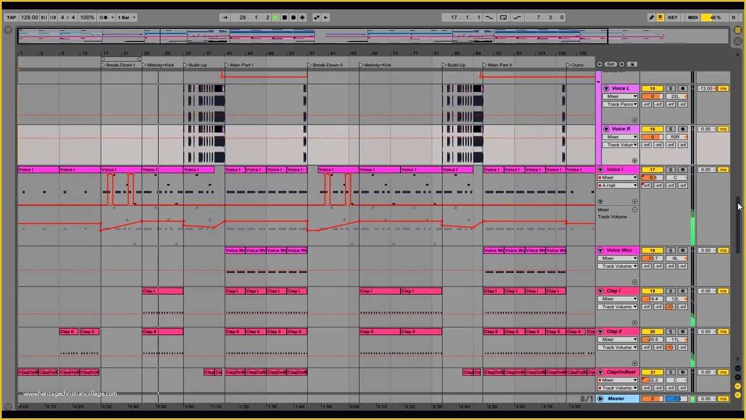746x420 pixels.
Task: Go to next locator arrow
Action: click(x=621, y=64)
